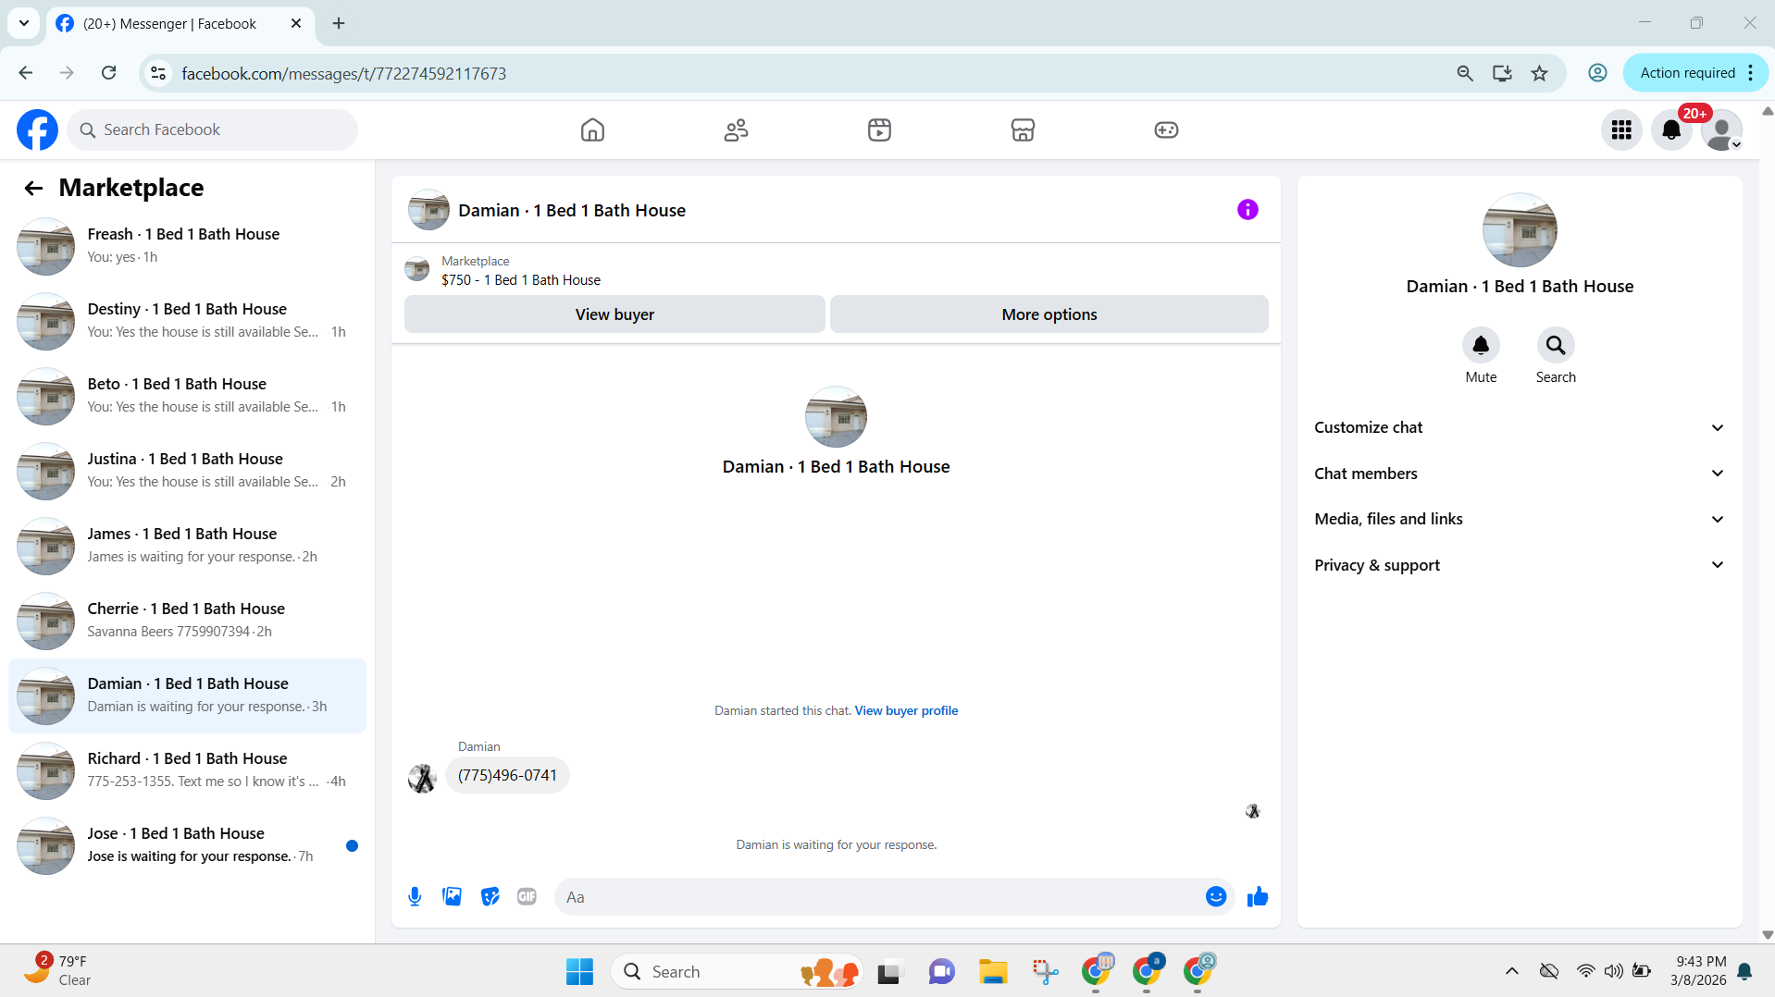Send a thumbs-up like
Image resolution: width=1775 pixels, height=997 pixels.
pos(1257,896)
